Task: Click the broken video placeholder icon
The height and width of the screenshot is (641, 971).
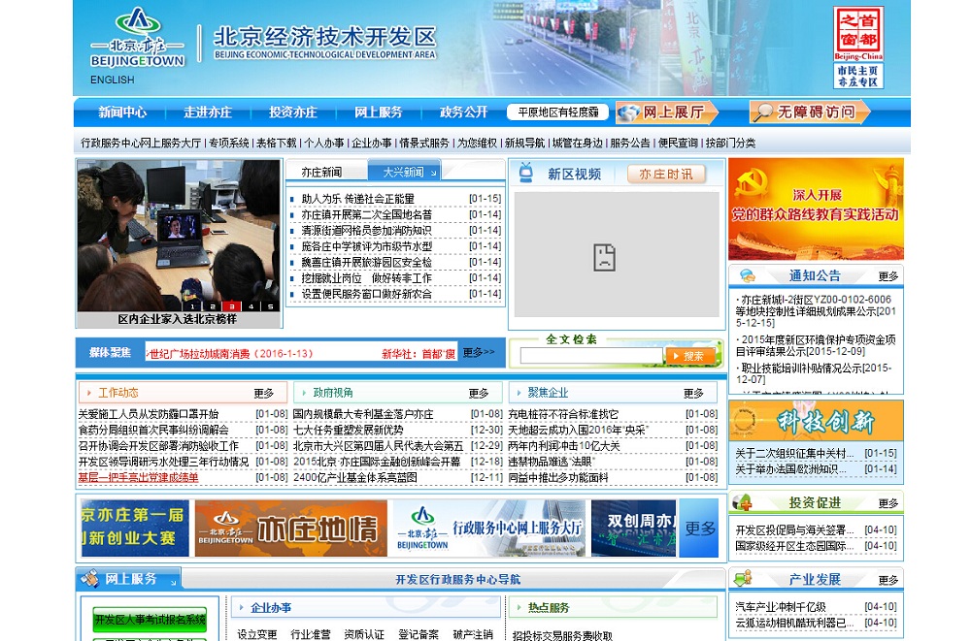Action: [x=604, y=257]
